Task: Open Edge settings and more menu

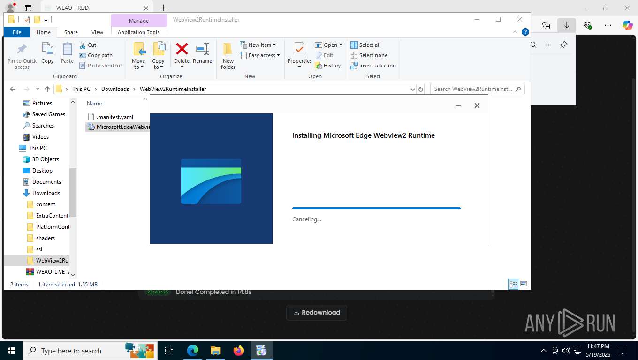Action: point(608,25)
